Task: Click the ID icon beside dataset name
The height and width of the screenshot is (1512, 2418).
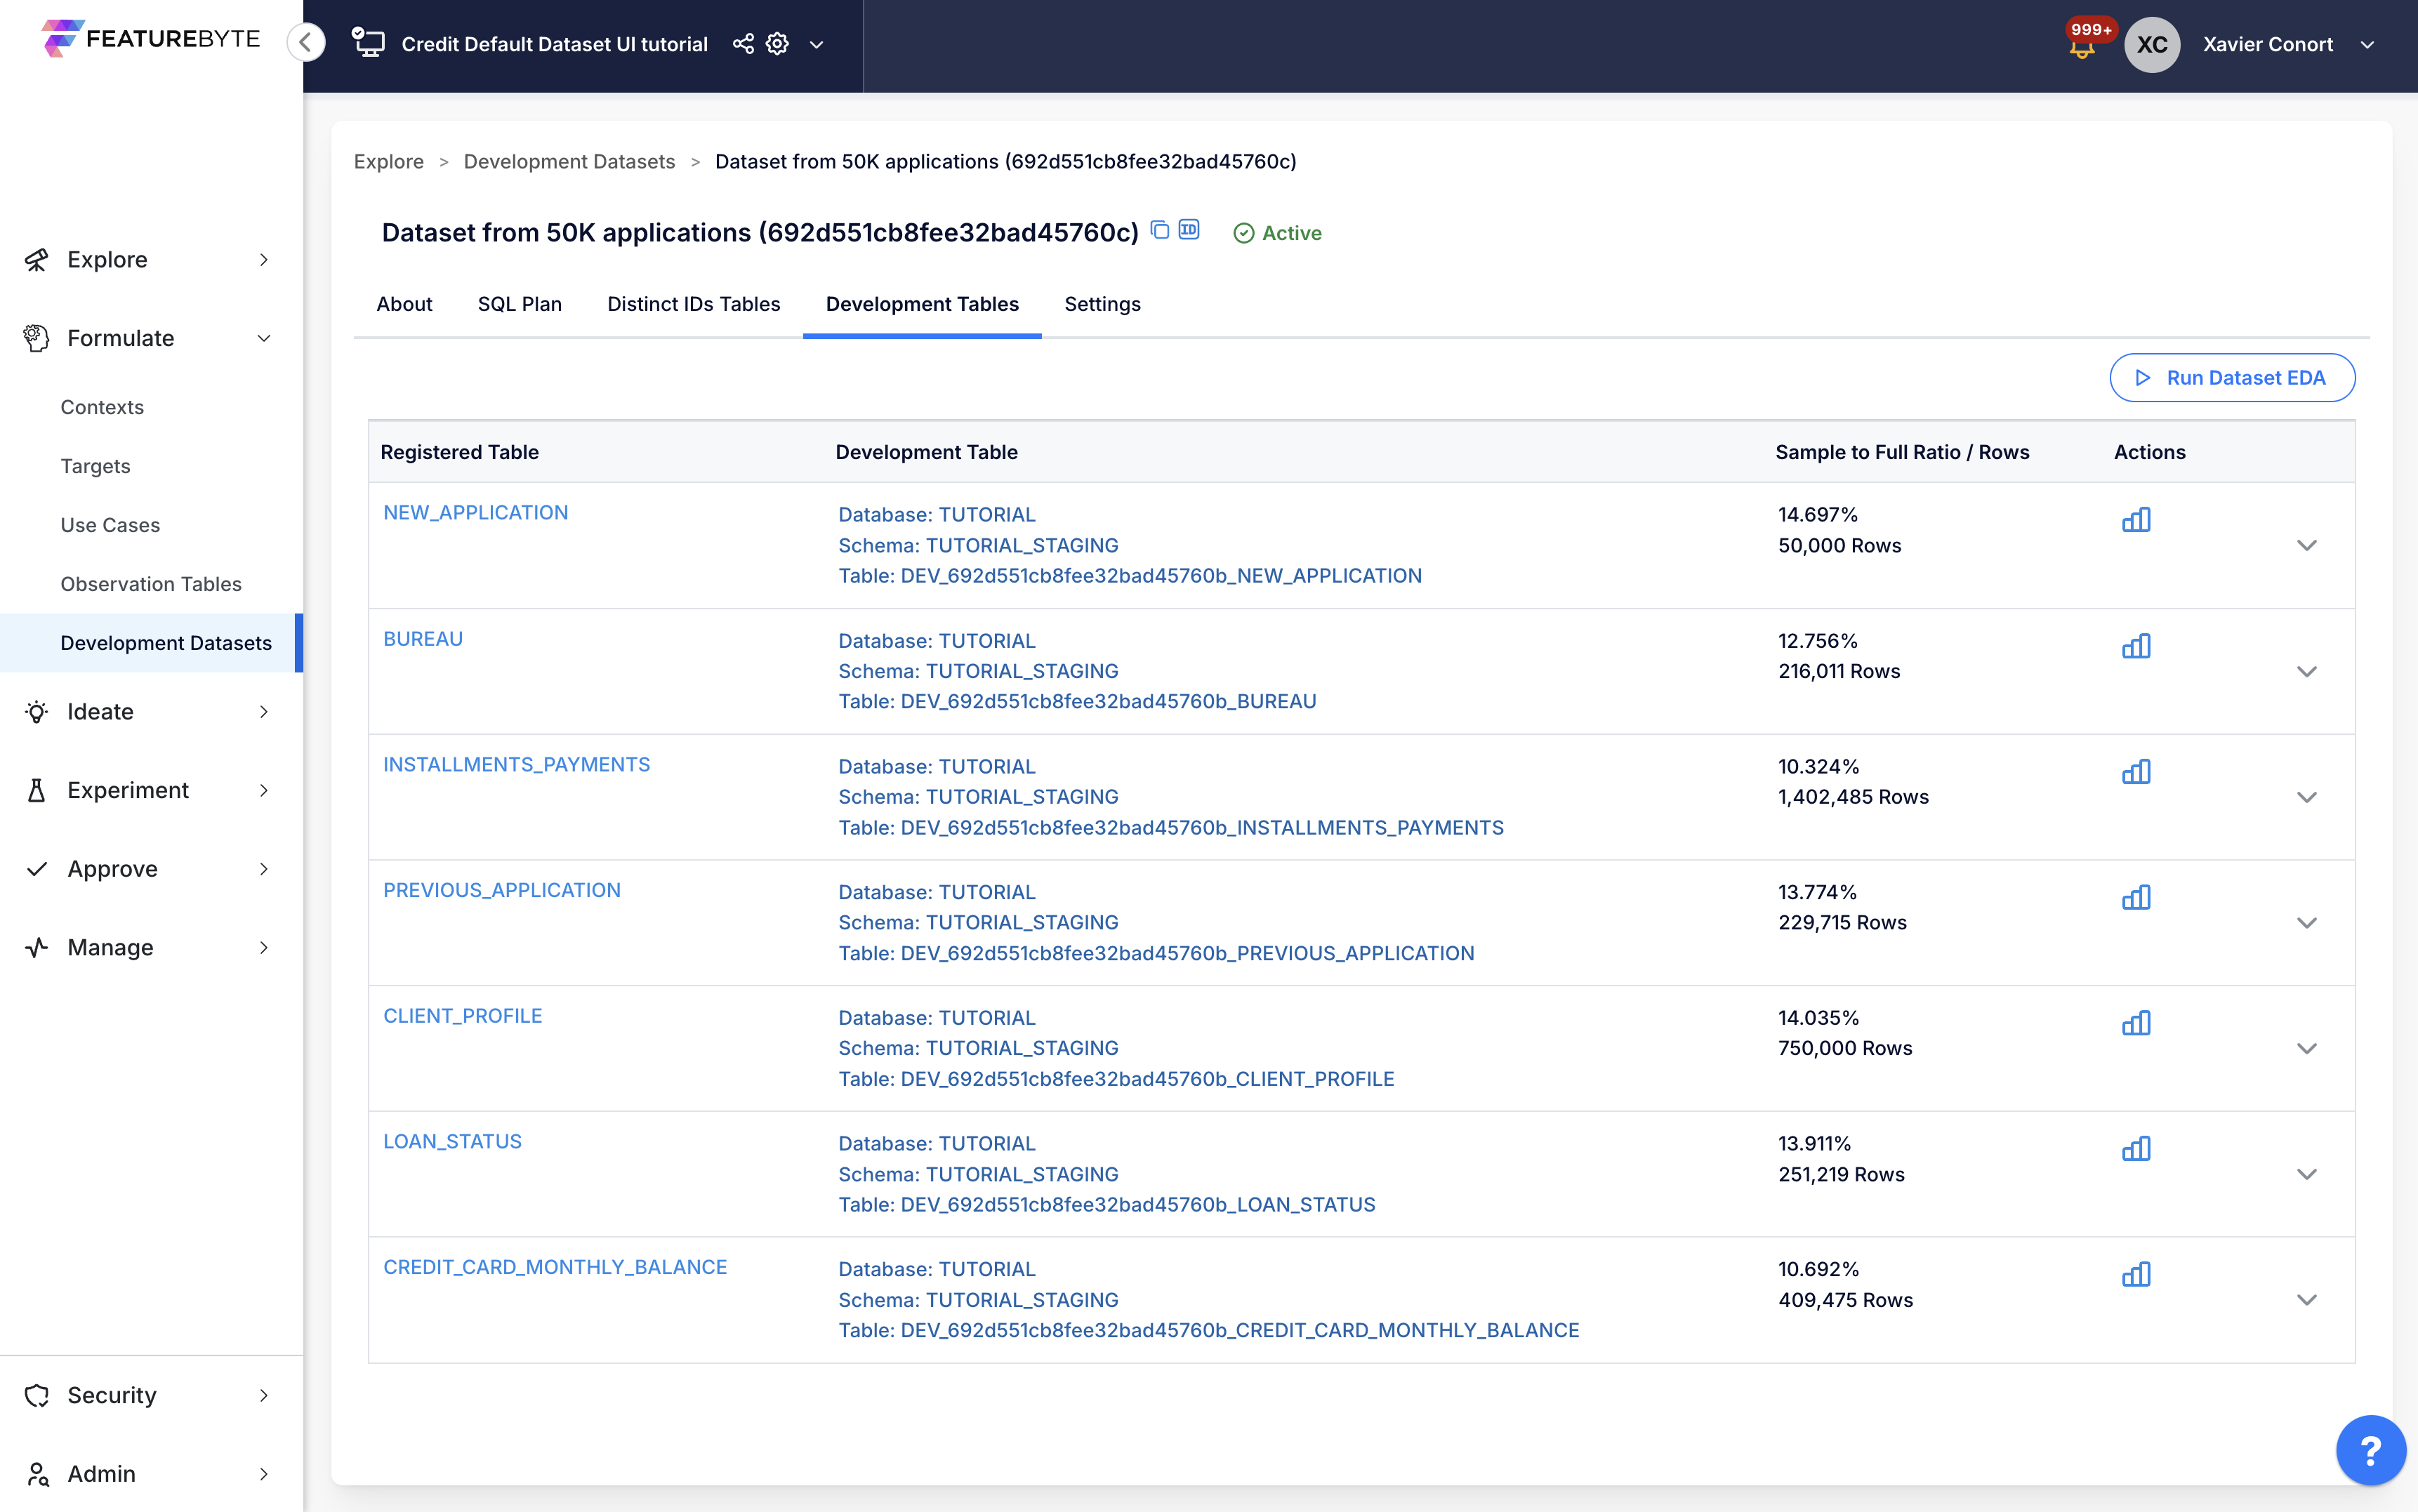Action: (1189, 230)
